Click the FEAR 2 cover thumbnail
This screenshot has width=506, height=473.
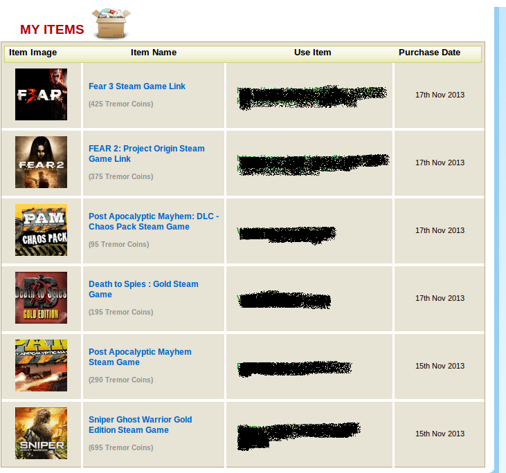41,163
